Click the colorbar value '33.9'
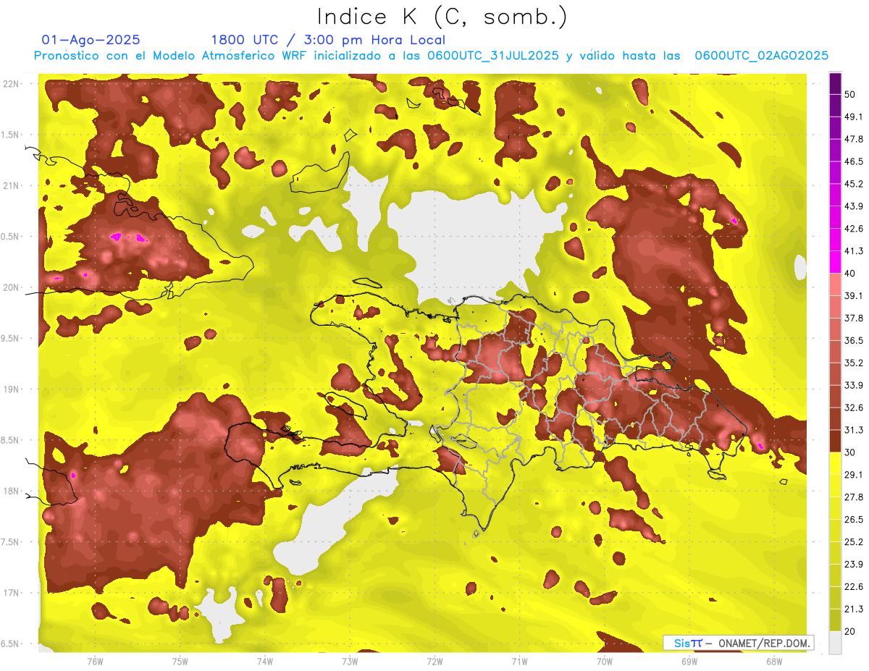Screen dimensions: 869x671 point(853,385)
